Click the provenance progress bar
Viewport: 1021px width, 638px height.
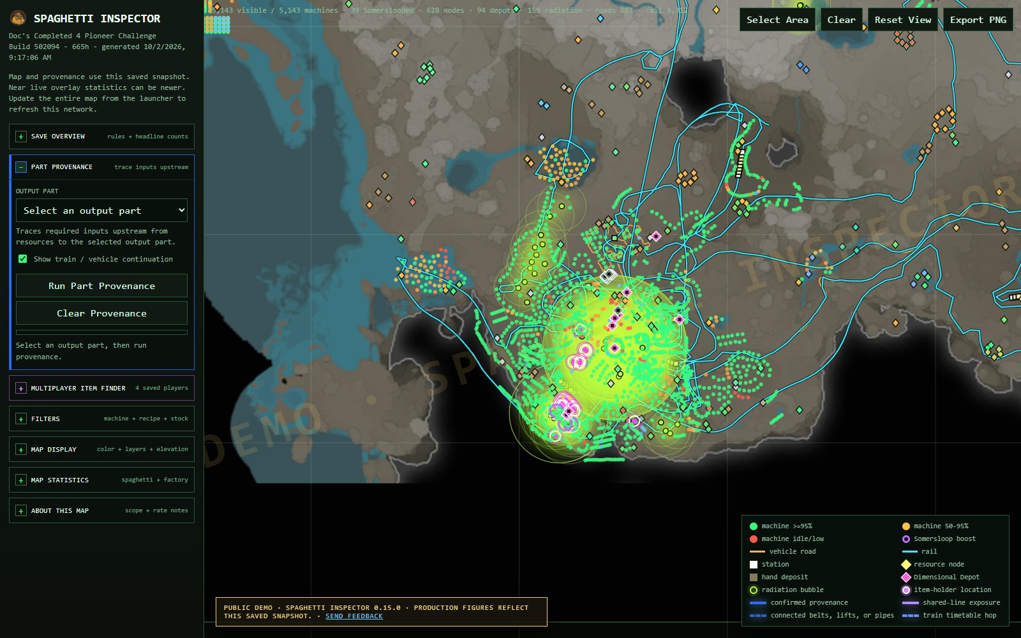[101, 332]
